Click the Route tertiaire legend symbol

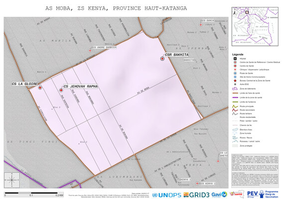tap(235, 113)
